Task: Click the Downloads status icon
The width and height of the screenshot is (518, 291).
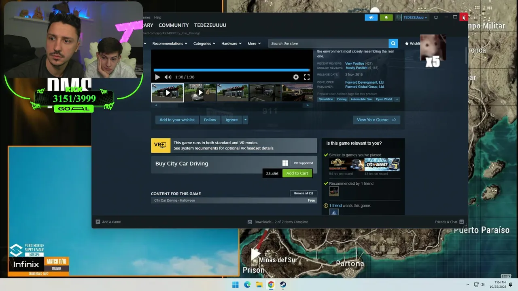Action: click(250, 222)
